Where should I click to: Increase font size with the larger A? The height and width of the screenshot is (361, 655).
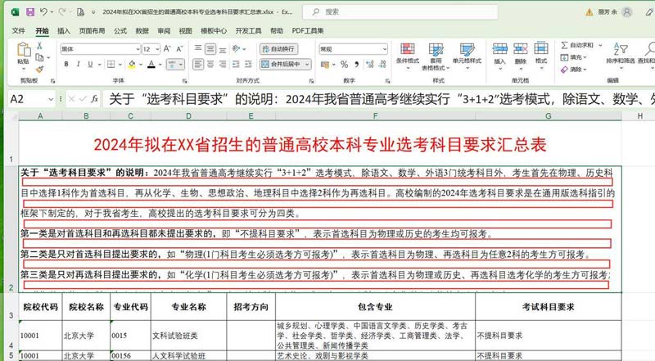pyautogui.click(x=167, y=49)
